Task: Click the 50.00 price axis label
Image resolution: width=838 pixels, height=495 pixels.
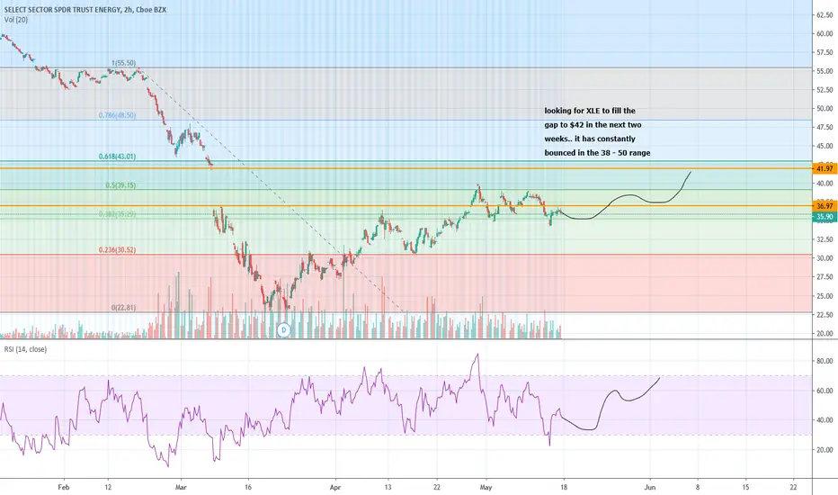Action: (x=825, y=109)
